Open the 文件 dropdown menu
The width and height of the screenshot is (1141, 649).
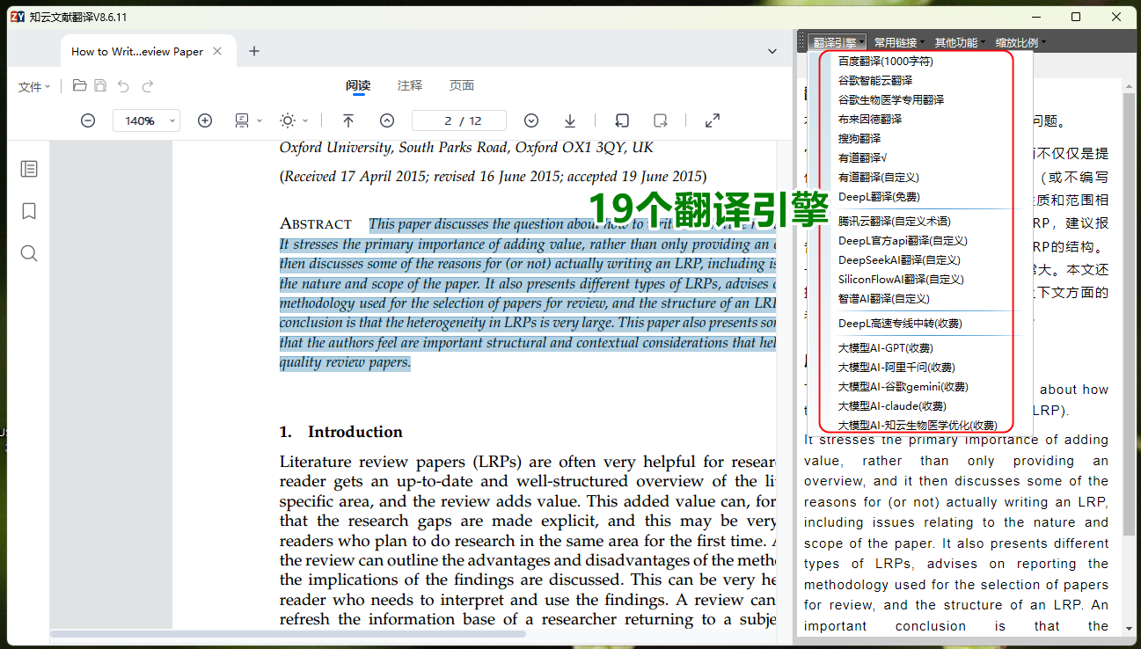pos(34,87)
